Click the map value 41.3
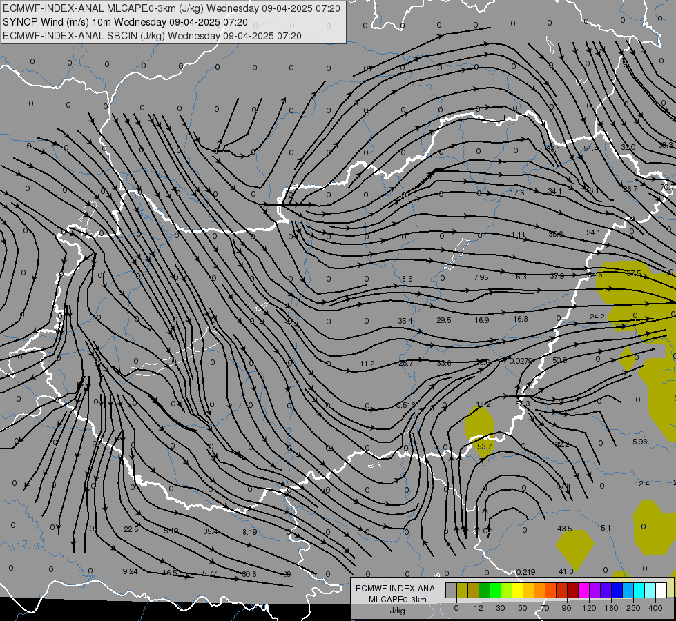This screenshot has width=676, height=621. [566, 571]
